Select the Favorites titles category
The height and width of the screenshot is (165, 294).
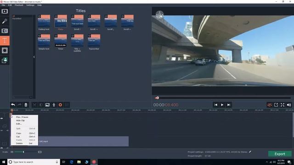tap(17, 18)
